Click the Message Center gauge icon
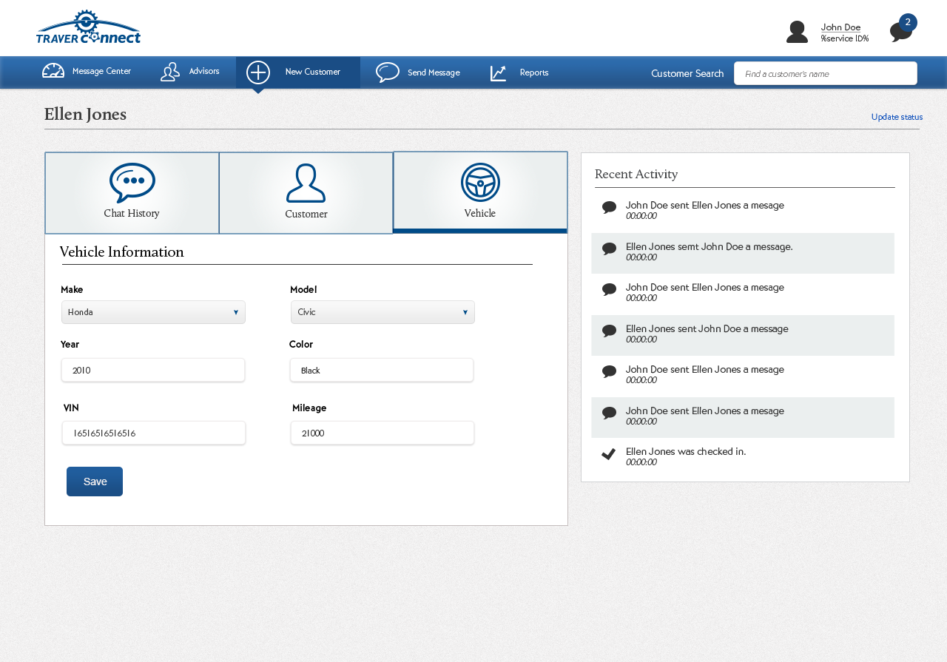The image size is (947, 662). pos(53,72)
